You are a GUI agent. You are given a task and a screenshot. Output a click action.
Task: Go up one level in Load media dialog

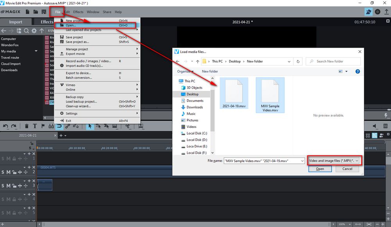coord(197,61)
